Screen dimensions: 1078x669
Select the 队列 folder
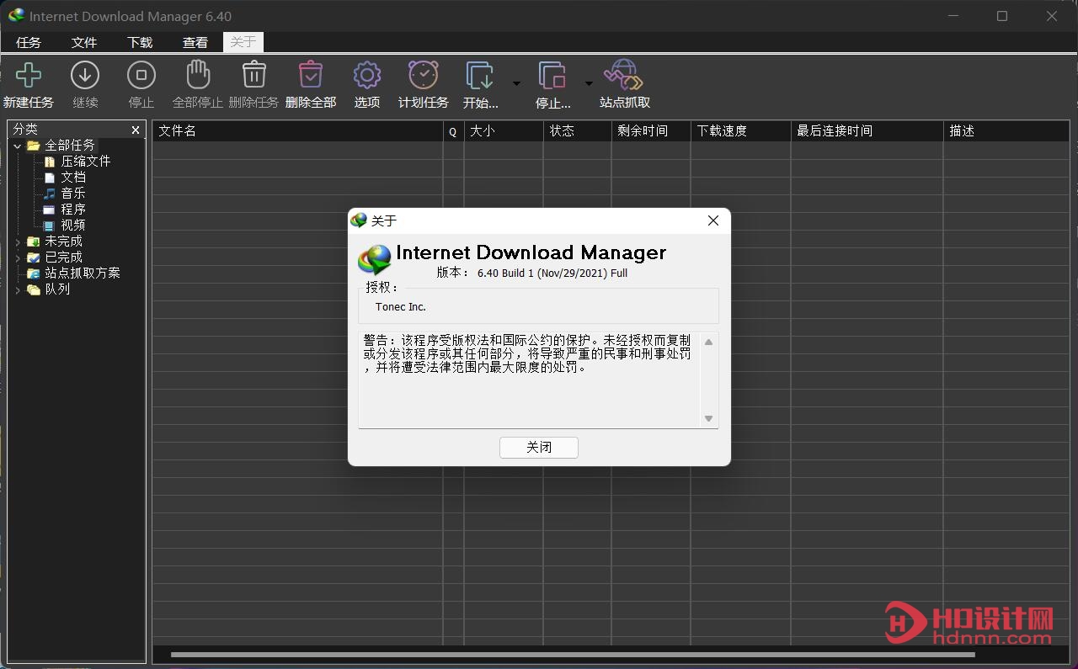pos(56,289)
